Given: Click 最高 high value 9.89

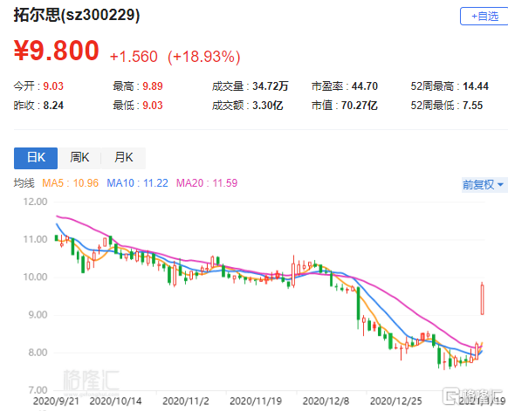Looking at the screenshot, I should pyautogui.click(x=153, y=86).
